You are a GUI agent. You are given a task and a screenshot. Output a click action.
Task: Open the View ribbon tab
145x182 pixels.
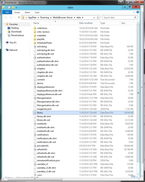pos(37,12)
